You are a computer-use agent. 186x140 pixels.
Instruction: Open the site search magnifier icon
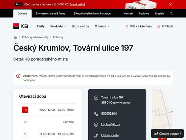(x=171, y=13)
